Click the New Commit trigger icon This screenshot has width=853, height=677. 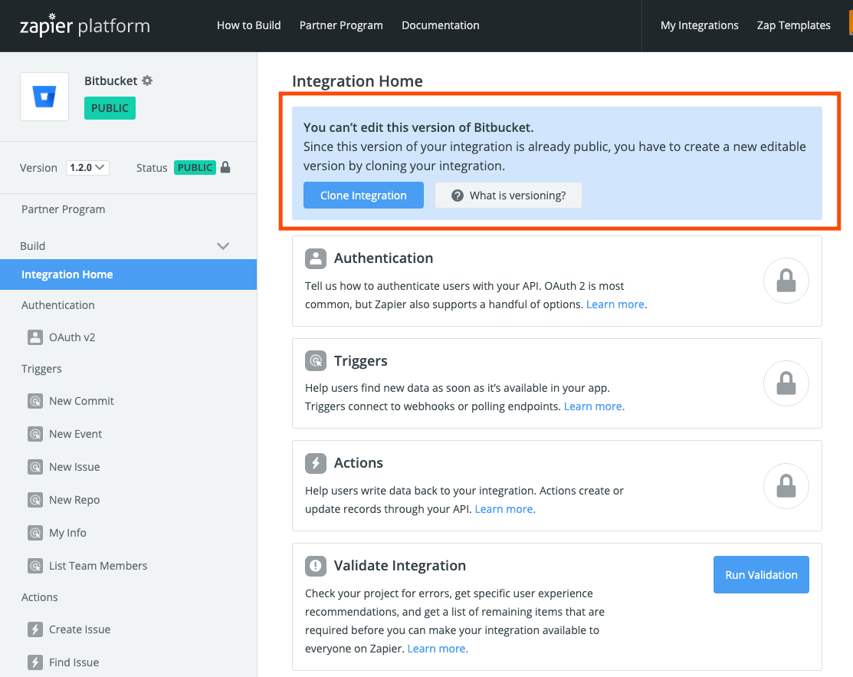pos(35,401)
